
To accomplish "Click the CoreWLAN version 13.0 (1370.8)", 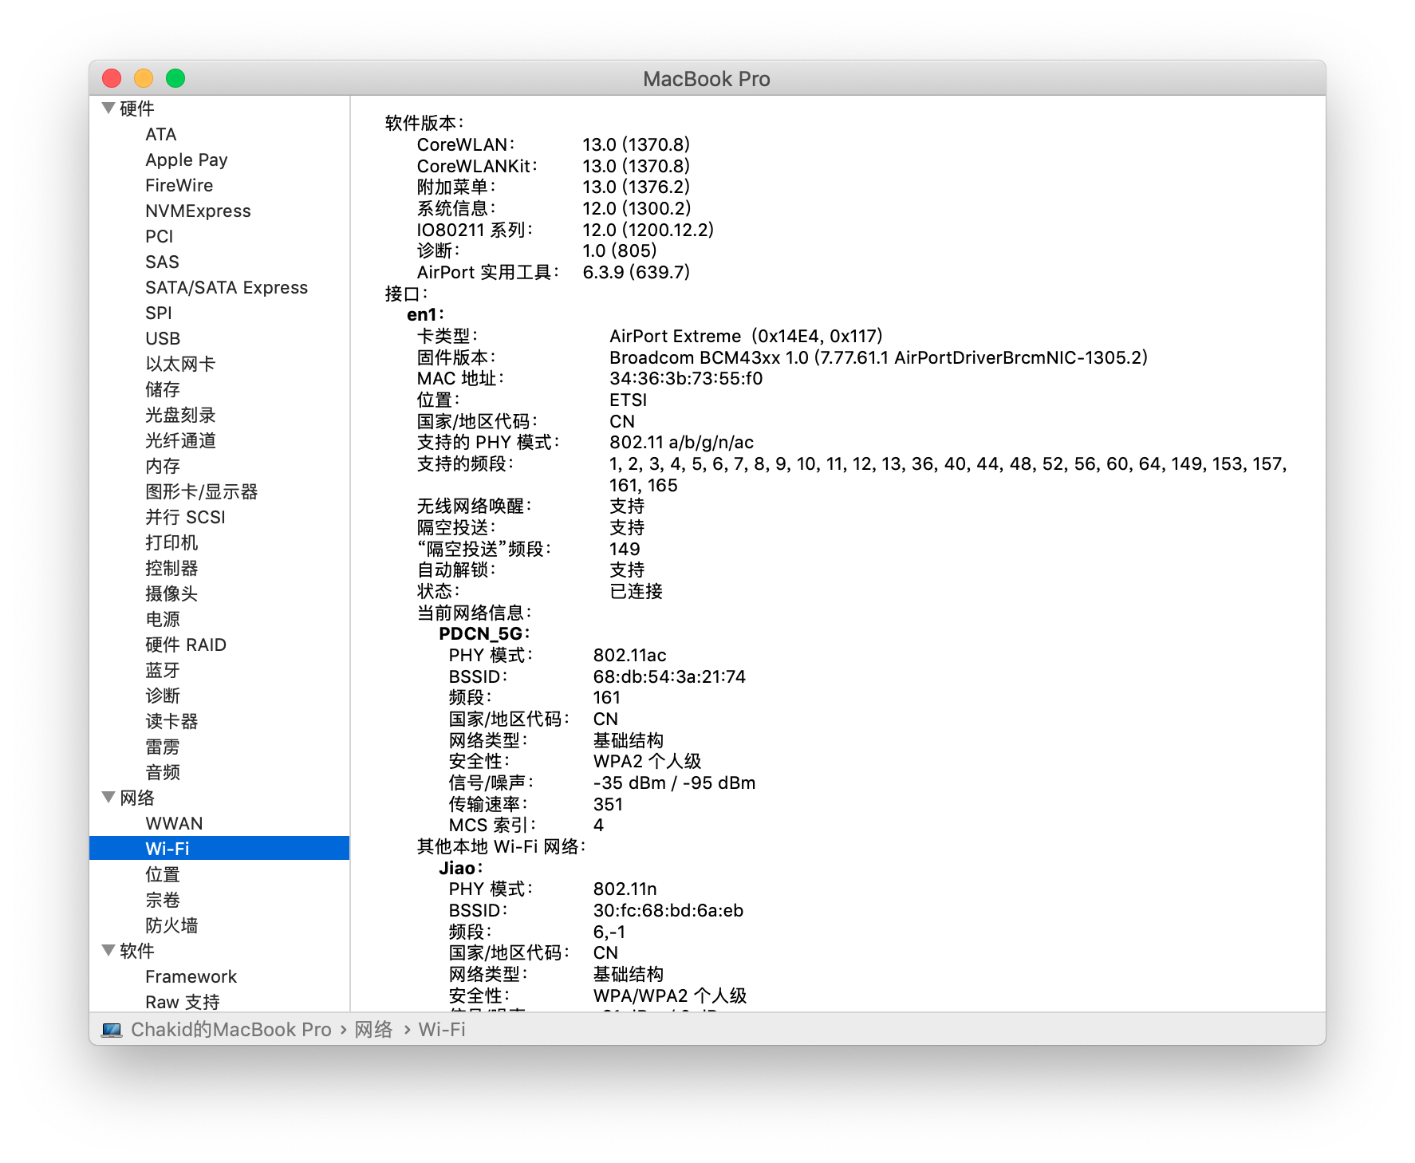I will pos(636,144).
